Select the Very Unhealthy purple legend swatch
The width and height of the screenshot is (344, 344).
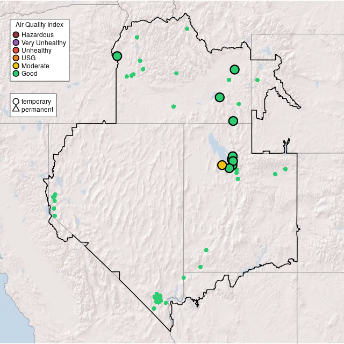tap(16, 42)
